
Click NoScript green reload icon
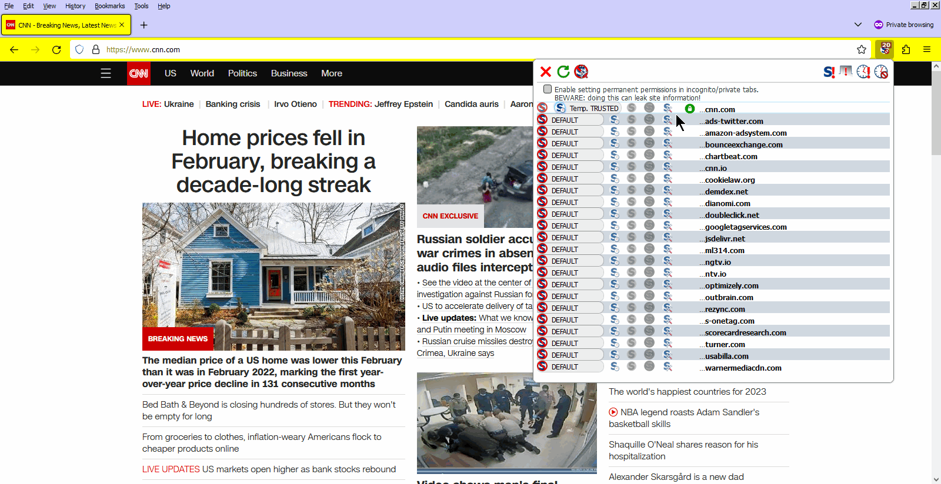(563, 72)
